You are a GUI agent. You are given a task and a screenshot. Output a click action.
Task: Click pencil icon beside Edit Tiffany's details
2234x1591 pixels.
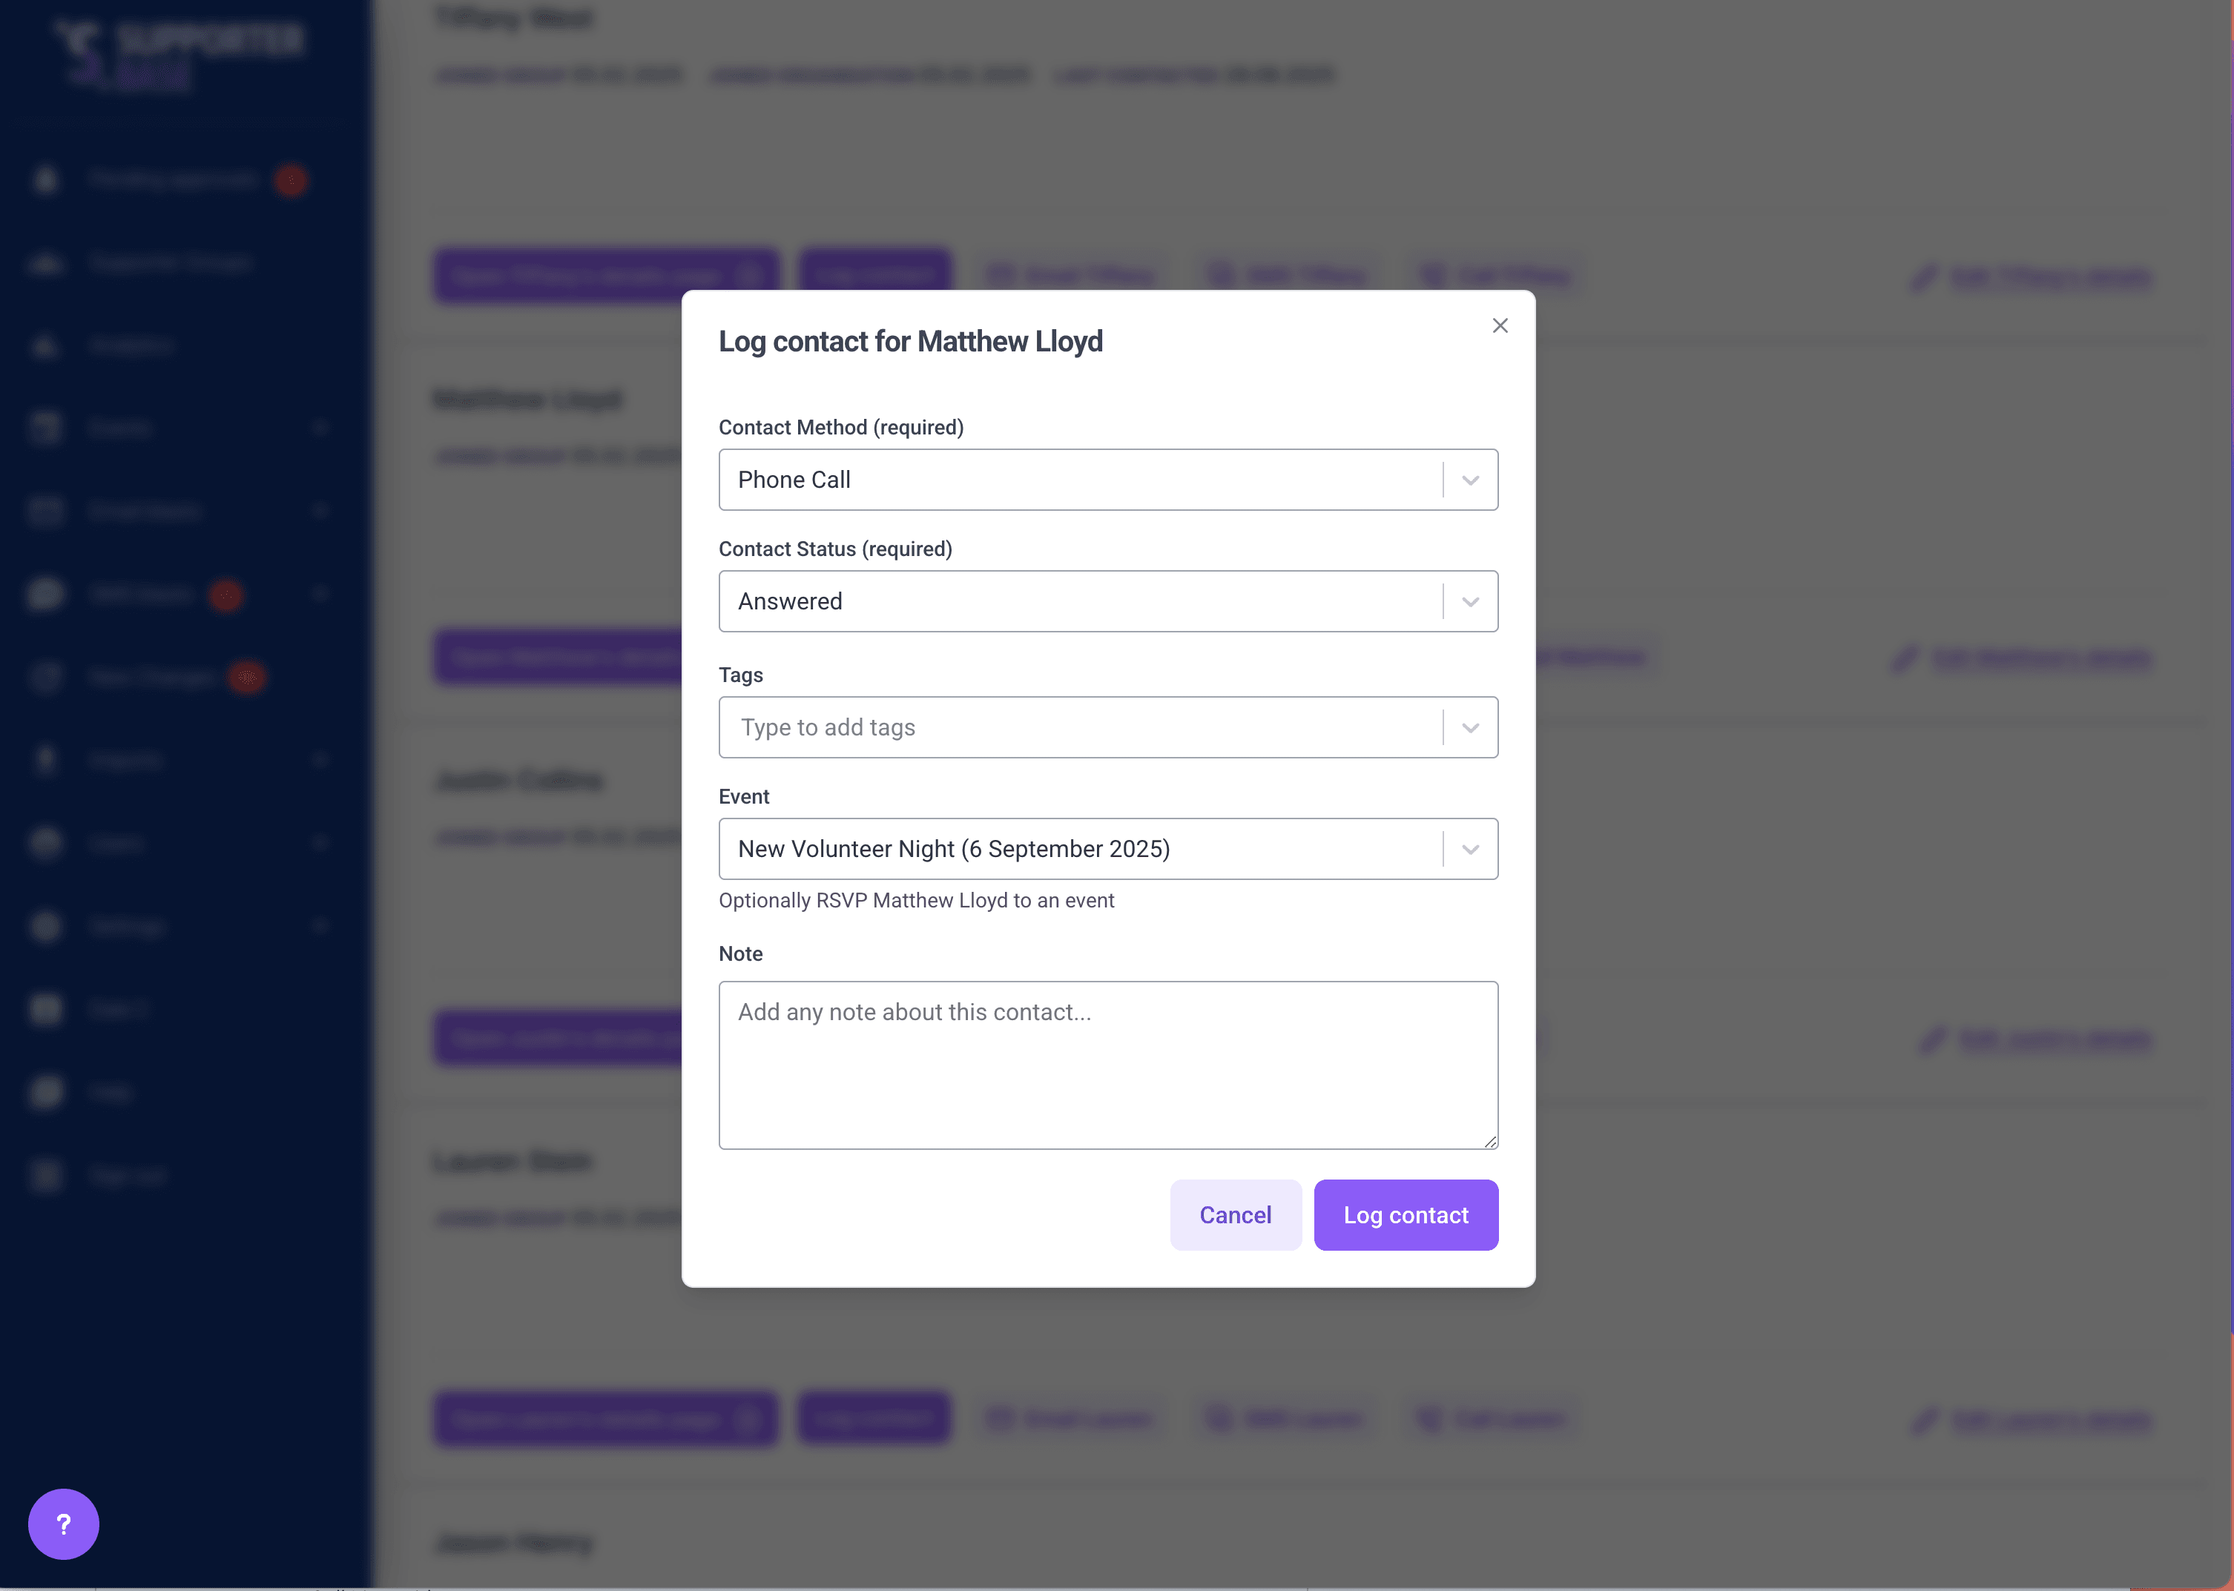pos(1925,277)
